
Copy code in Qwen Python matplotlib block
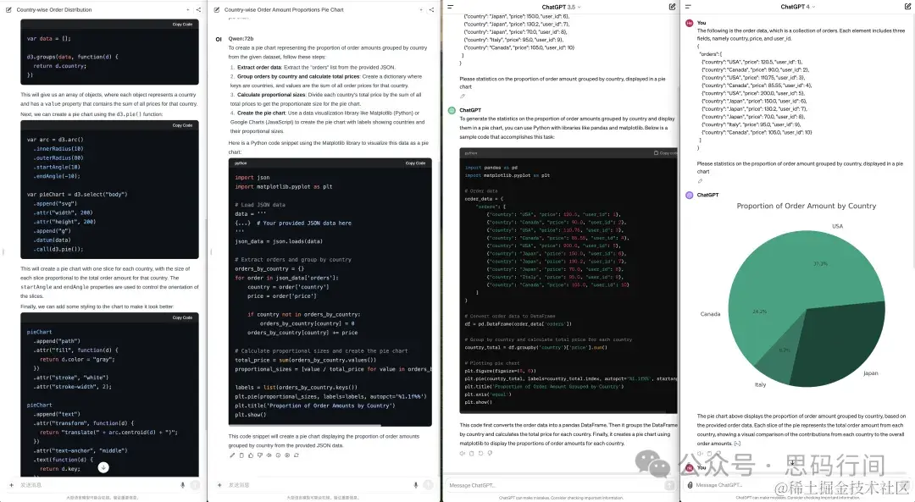click(415, 163)
